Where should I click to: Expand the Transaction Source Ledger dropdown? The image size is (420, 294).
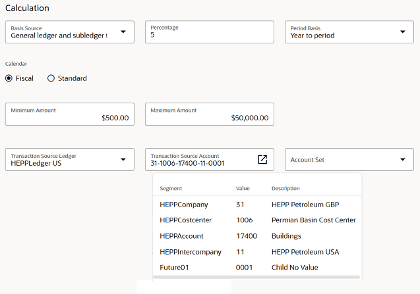(x=123, y=159)
